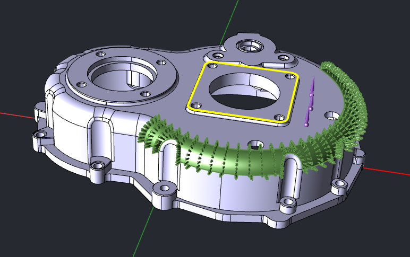Pick the large bore in the circular flange

click(x=122, y=74)
